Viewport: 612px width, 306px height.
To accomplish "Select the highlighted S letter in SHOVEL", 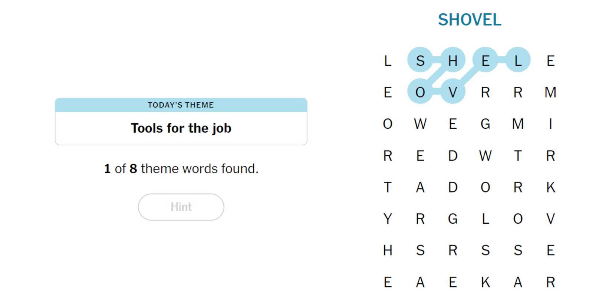I will 420,60.
